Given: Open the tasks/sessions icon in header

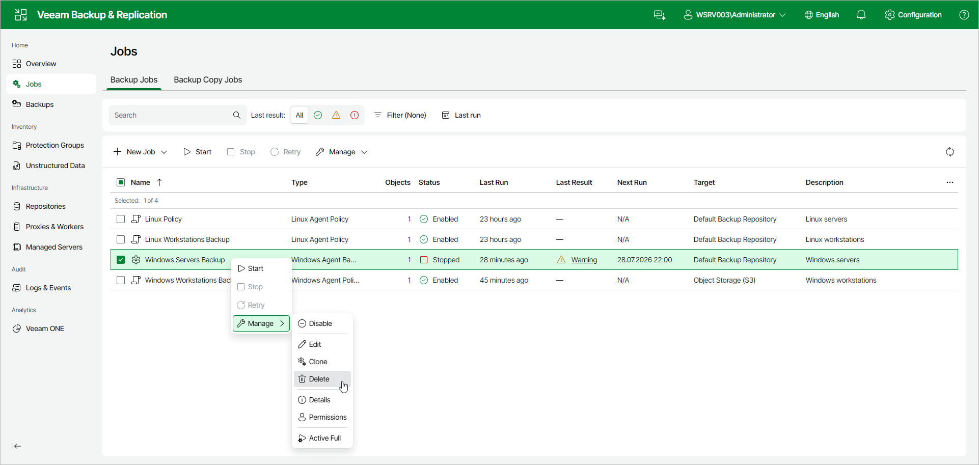Looking at the screenshot, I should click(x=660, y=15).
